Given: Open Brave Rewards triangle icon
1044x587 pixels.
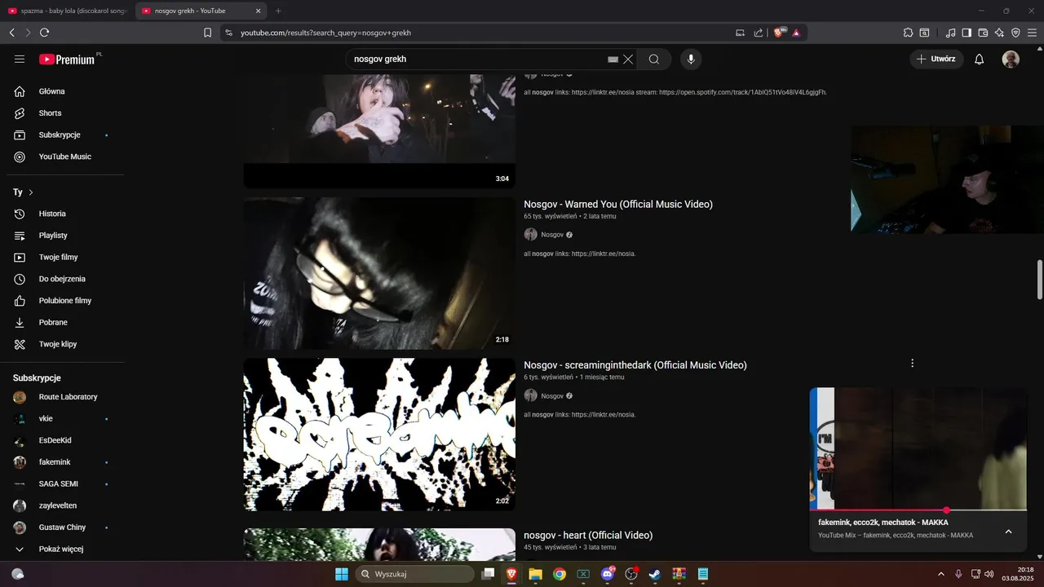Looking at the screenshot, I should coord(796,33).
